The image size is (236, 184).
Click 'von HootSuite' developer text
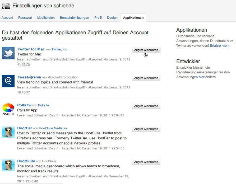[x=46, y=161]
